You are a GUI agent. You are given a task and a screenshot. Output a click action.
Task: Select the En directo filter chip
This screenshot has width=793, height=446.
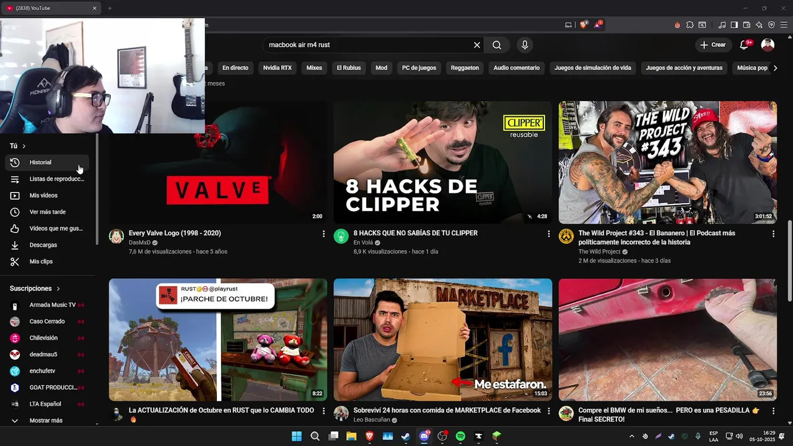click(x=235, y=68)
